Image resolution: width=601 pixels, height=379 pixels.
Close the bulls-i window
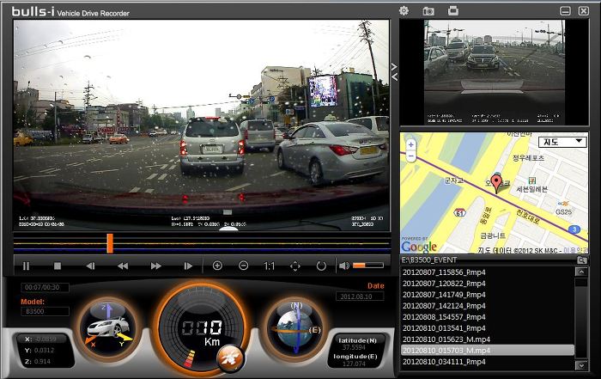583,11
